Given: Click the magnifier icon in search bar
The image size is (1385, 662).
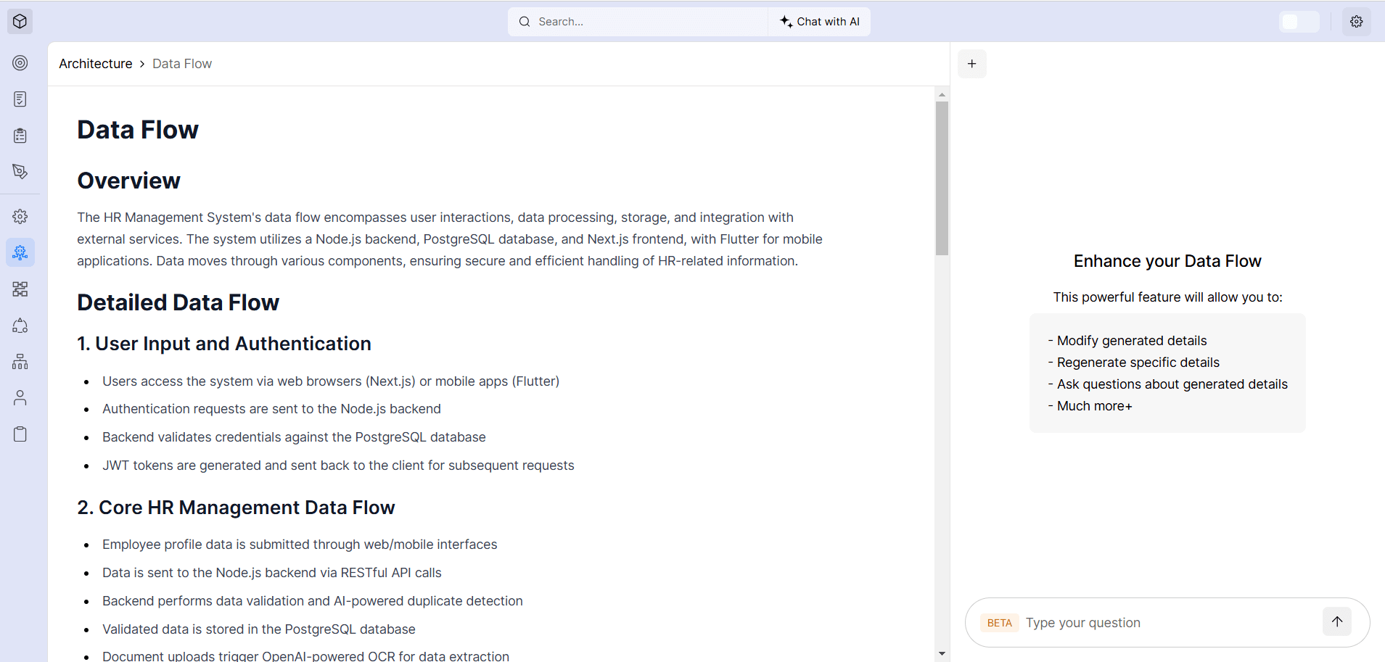Looking at the screenshot, I should [525, 22].
